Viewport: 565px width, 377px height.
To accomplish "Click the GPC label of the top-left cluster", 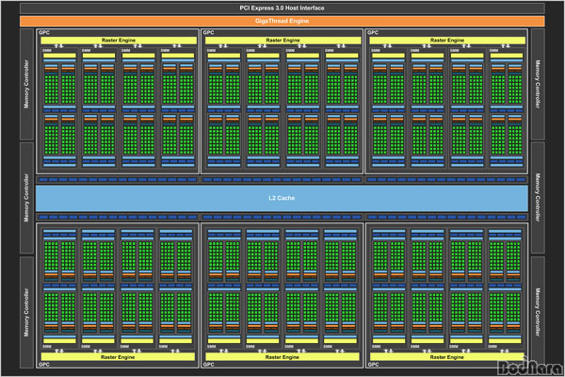I will click(44, 32).
